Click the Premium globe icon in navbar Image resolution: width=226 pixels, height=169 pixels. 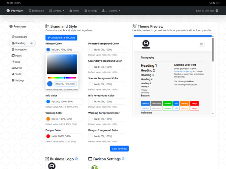pos(8,11)
